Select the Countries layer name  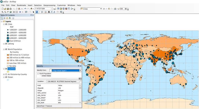[11, 69]
